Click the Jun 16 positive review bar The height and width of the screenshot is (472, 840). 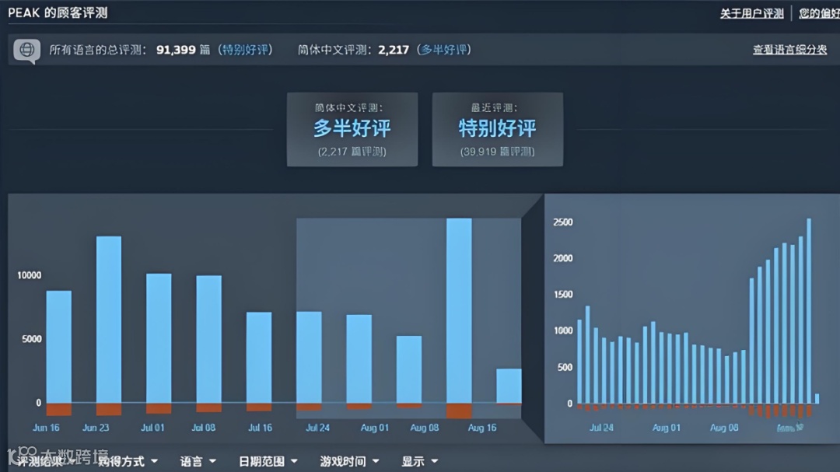(59, 347)
